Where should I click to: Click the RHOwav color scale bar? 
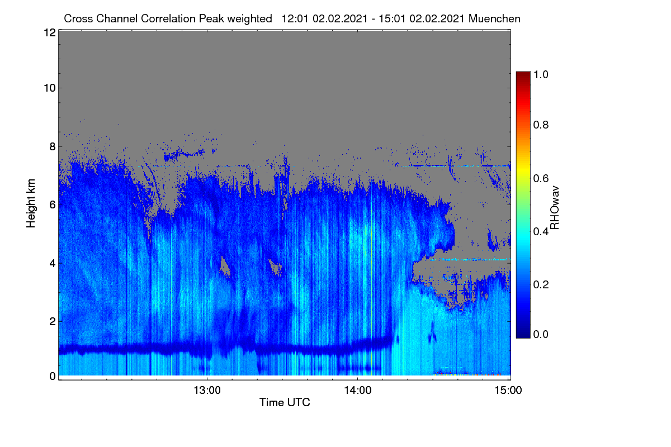click(523, 205)
